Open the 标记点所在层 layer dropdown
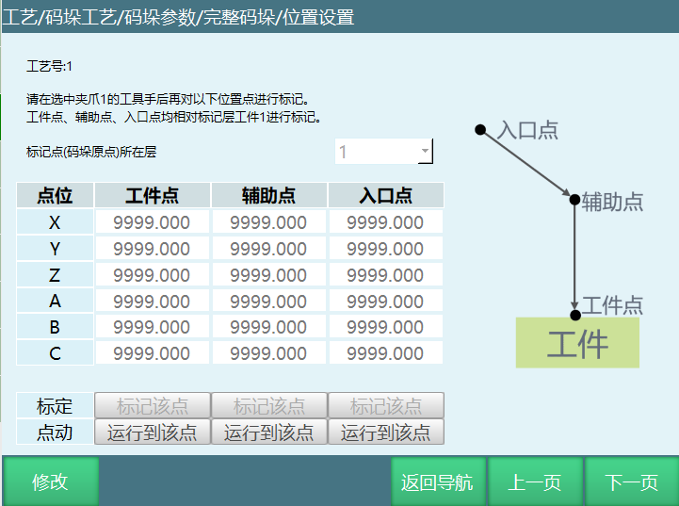 tap(384, 152)
